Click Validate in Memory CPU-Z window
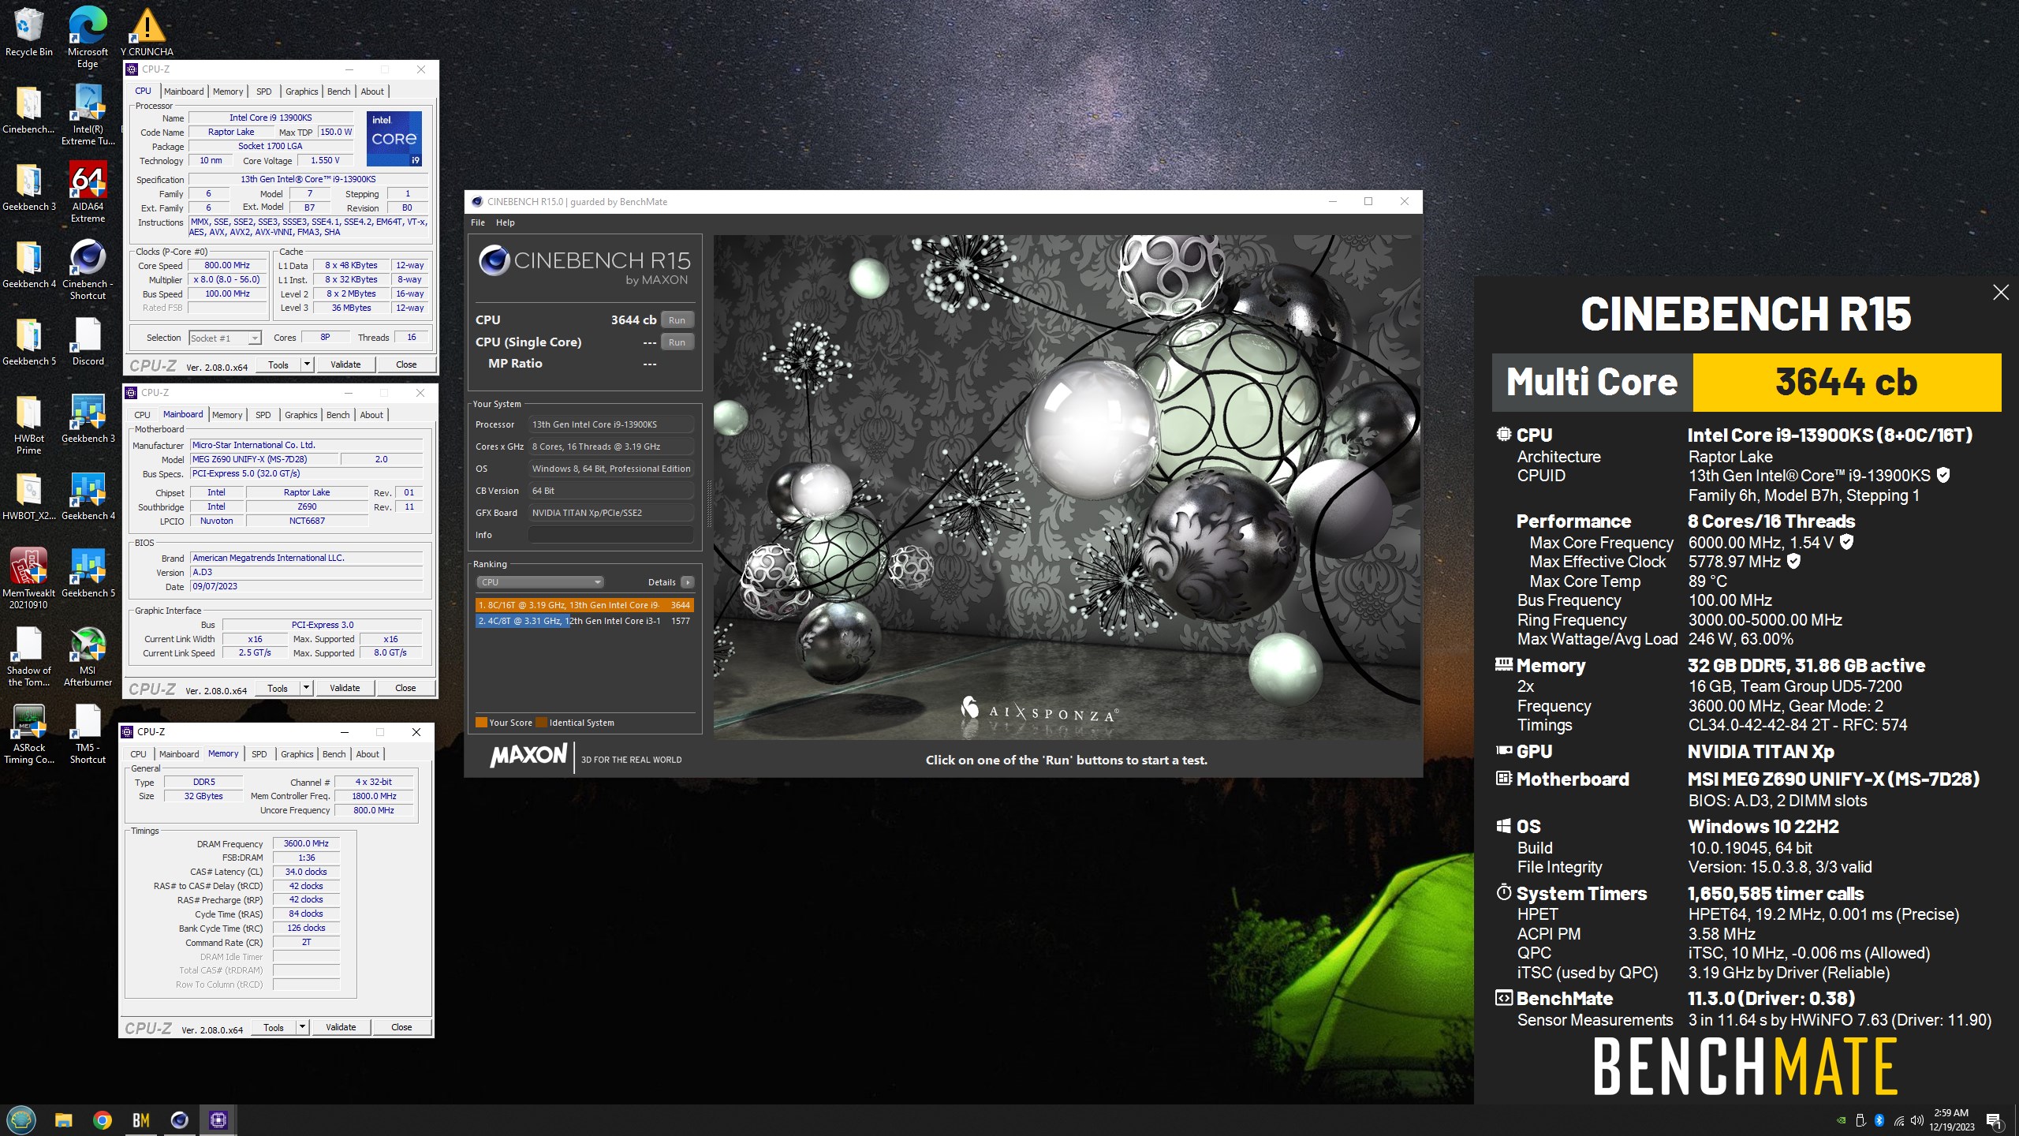The height and width of the screenshot is (1136, 2019). (x=341, y=1027)
